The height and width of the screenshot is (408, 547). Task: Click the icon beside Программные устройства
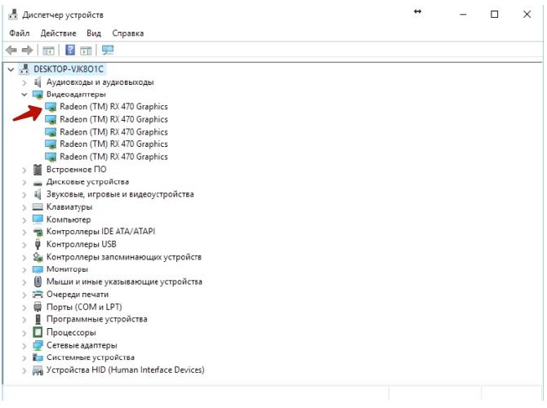[x=38, y=319]
